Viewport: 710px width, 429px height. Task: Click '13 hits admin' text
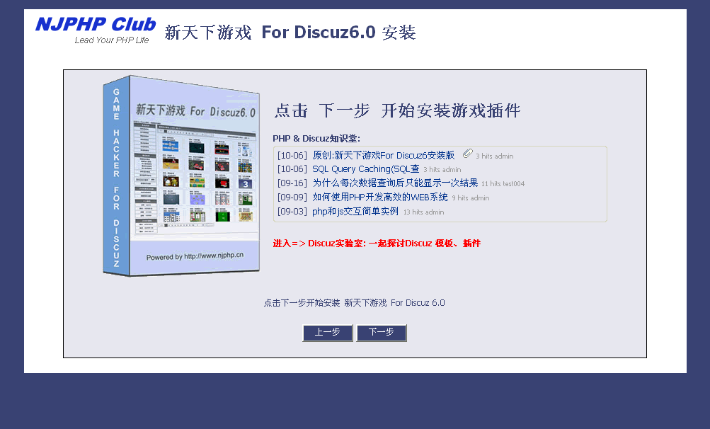click(x=423, y=212)
